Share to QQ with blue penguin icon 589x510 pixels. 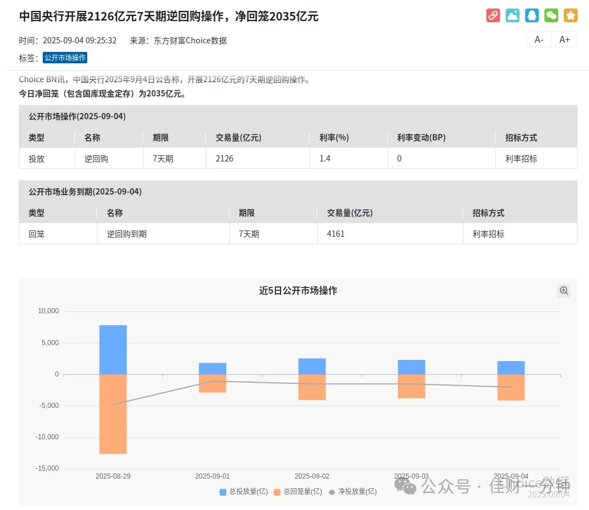pos(532,15)
